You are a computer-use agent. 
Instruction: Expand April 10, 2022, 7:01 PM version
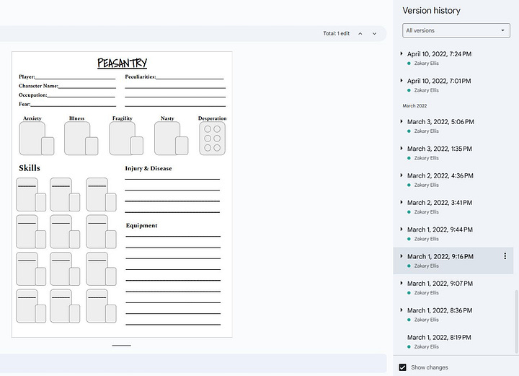click(402, 81)
